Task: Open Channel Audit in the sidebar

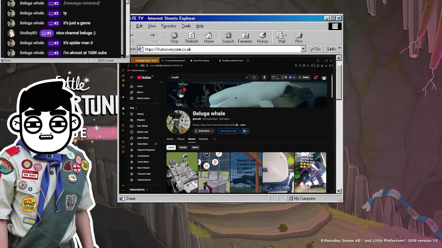Action: [x=144, y=174]
